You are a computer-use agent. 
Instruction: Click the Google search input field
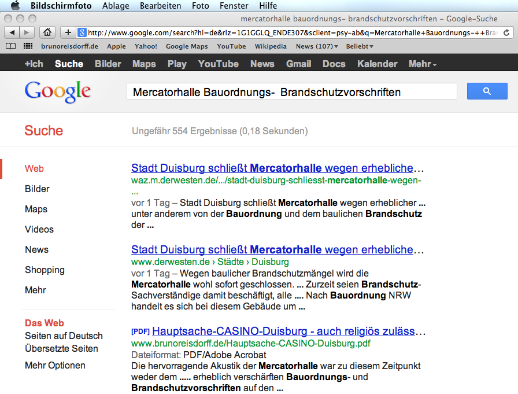pyautogui.click(x=292, y=91)
